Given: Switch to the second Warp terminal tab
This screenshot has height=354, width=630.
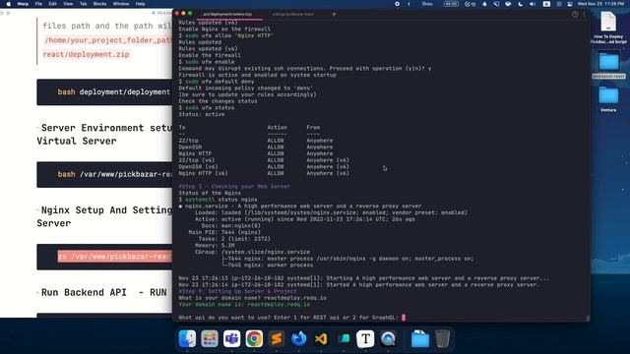Looking at the screenshot, I should (x=293, y=14).
